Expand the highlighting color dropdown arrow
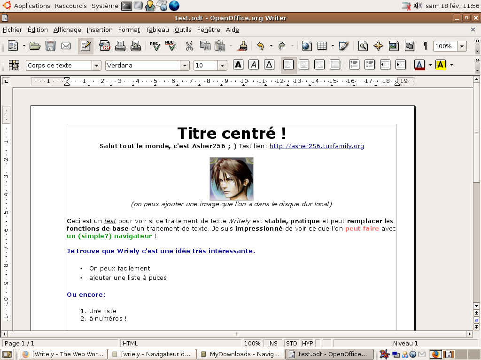Screen dimensions: 481x360 (x=451, y=65)
